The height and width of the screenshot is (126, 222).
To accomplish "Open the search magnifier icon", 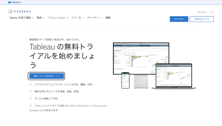I will 212,12.
